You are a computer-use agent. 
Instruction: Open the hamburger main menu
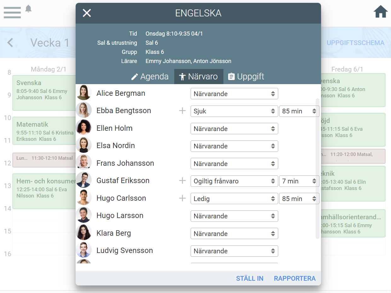point(12,13)
